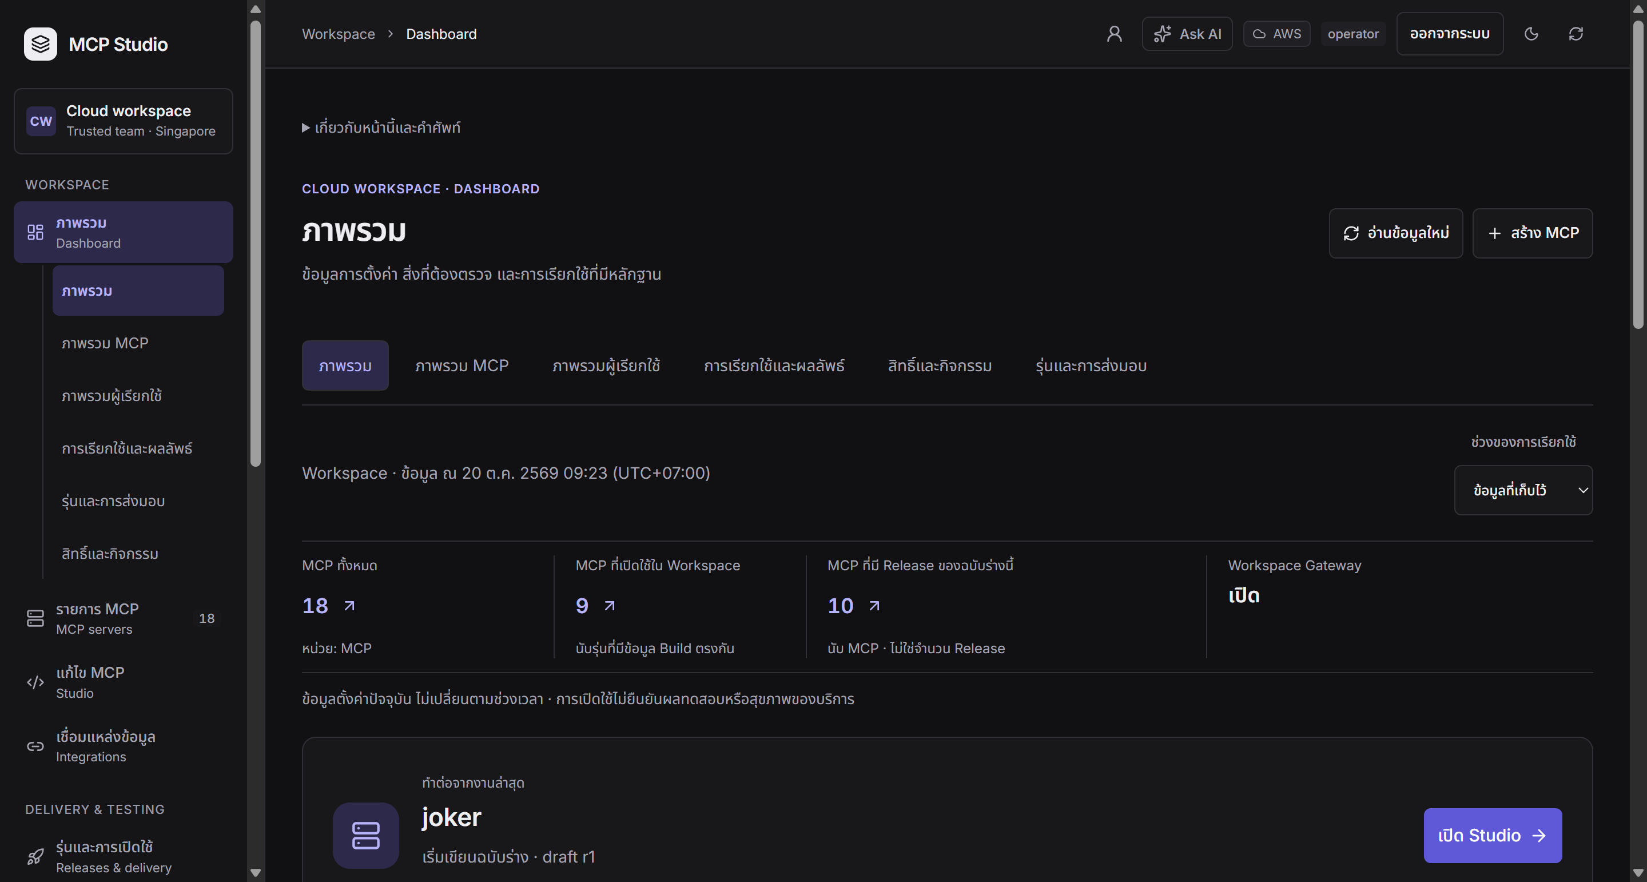
Task: Select sidebar sub-item สิทธิ์และกิจกรรม
Action: point(138,553)
